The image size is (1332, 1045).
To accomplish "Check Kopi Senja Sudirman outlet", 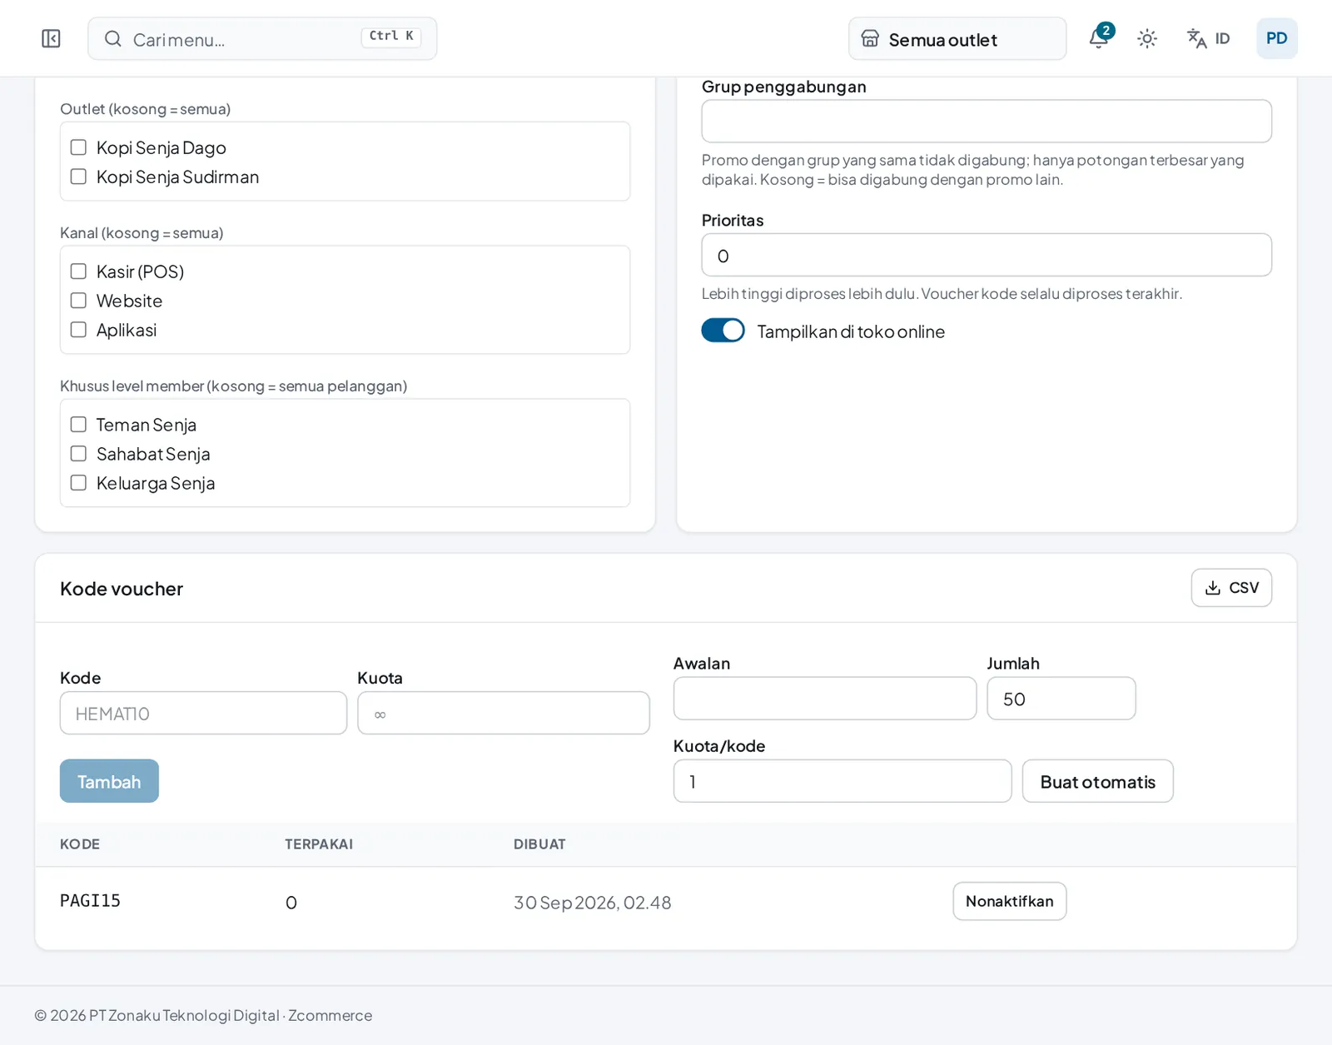I will pyautogui.click(x=78, y=177).
